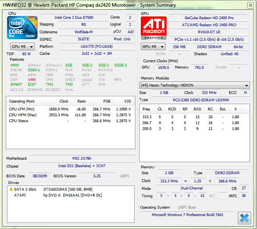Click the PC2-5300 DDR2-SDRAM UDIMM type field
Screen dimensions: 257x229
tap(201, 100)
